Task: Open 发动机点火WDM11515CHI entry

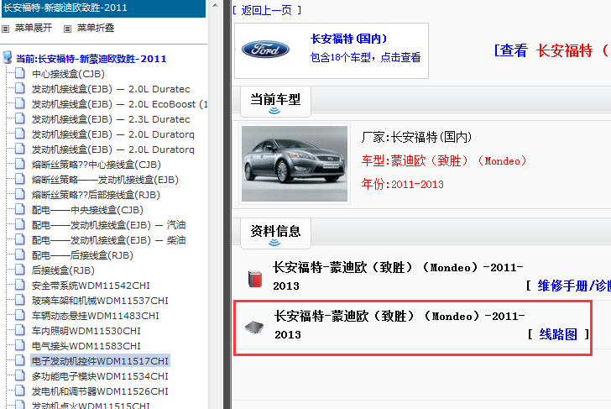Action: [x=91, y=405]
